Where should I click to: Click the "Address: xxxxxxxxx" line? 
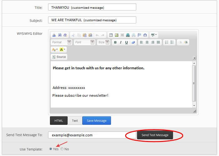tap(69, 88)
